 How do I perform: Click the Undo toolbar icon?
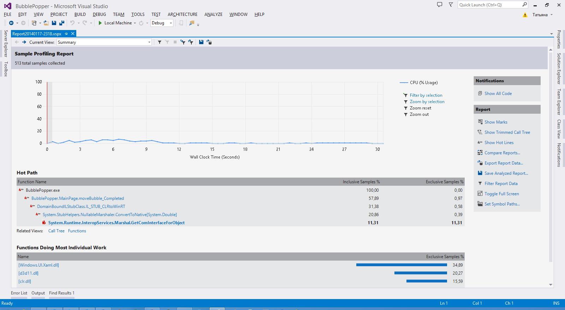(72, 23)
